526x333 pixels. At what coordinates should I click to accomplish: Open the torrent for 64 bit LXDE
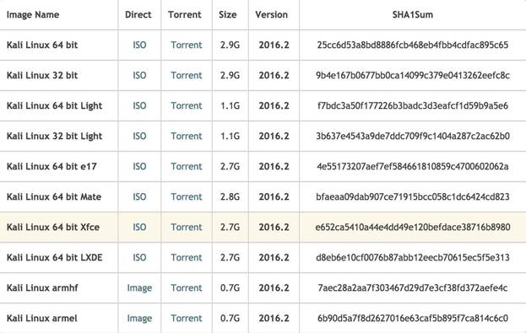[x=187, y=258]
